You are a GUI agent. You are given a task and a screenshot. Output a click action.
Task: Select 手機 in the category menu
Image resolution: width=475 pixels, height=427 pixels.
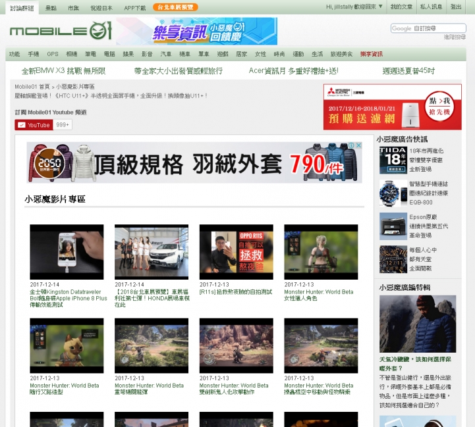coord(34,54)
